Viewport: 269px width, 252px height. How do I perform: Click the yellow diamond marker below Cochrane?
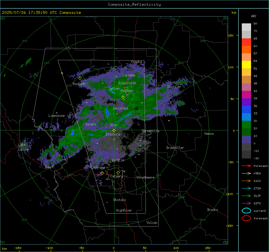pos(102,173)
